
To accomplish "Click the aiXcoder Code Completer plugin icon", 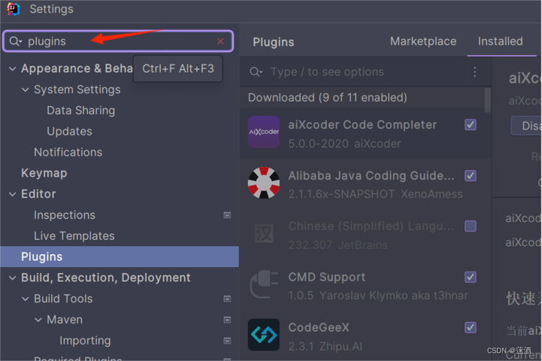I will (264, 132).
